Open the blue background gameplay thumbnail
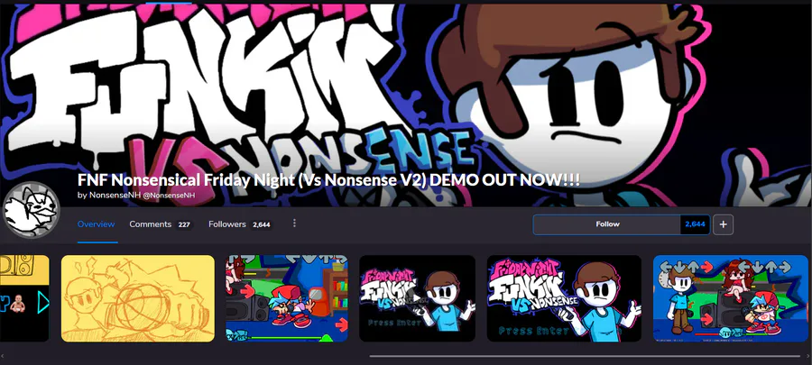The width and height of the screenshot is (812, 365). (x=730, y=298)
